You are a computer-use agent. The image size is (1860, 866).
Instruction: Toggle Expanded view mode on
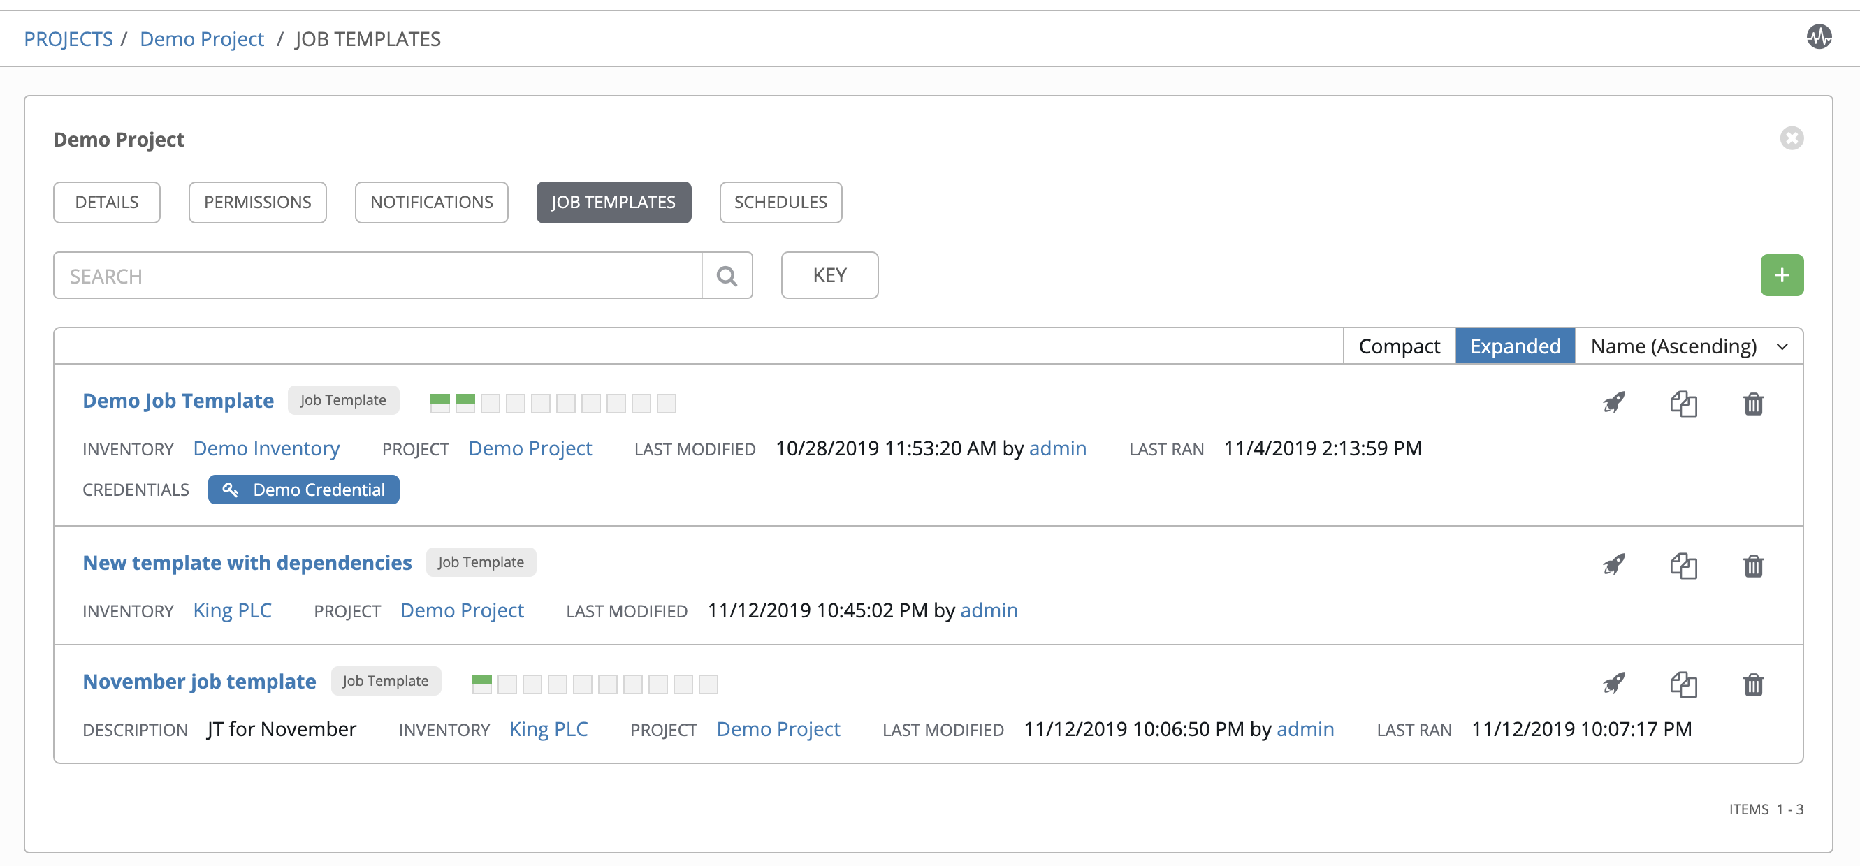point(1515,345)
